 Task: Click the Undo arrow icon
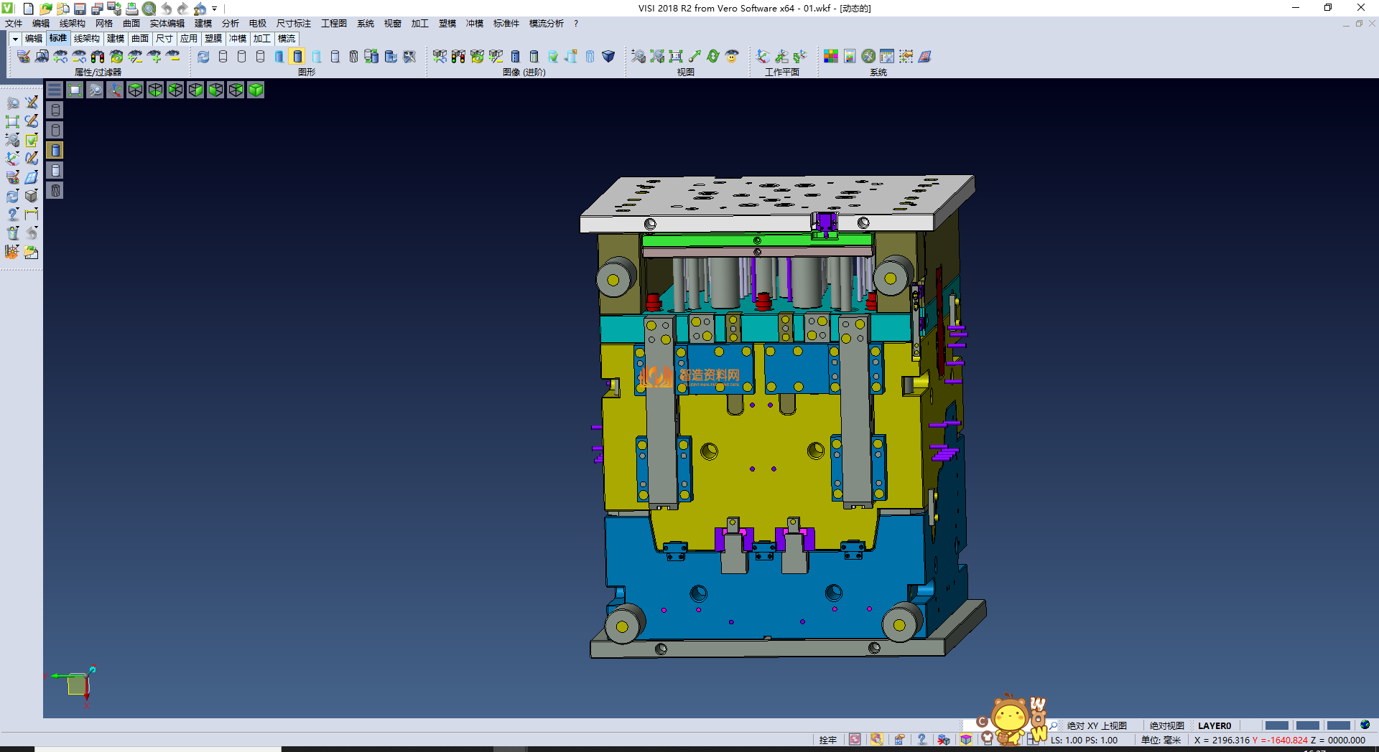tap(166, 9)
